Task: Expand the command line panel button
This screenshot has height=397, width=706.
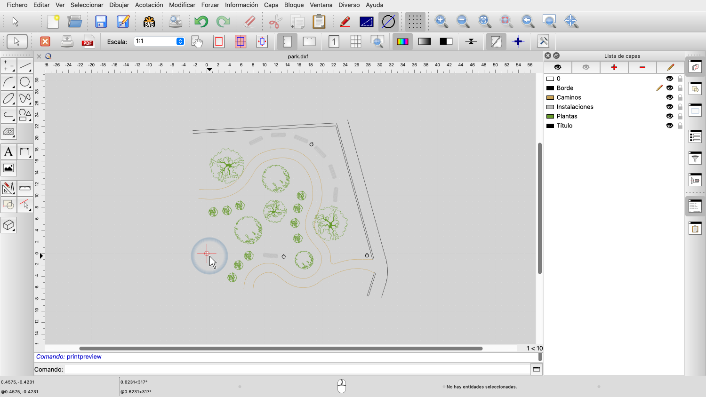Action: pos(536,369)
